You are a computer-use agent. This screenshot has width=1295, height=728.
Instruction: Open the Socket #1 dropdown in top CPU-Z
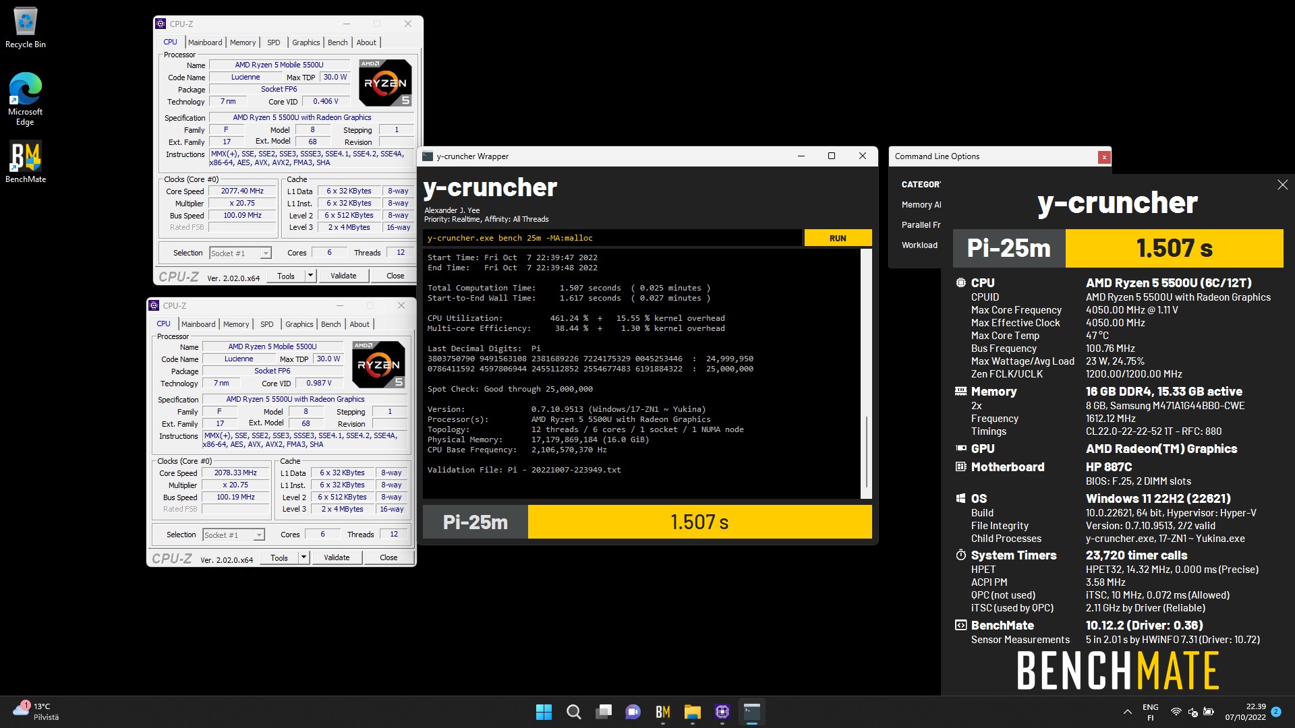tap(266, 253)
